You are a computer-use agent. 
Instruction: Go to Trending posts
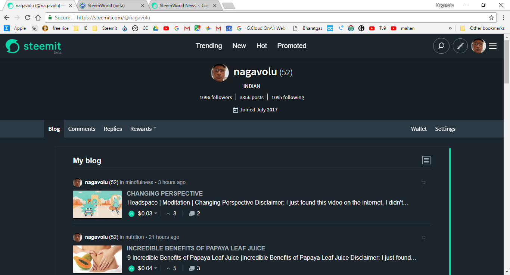click(209, 46)
